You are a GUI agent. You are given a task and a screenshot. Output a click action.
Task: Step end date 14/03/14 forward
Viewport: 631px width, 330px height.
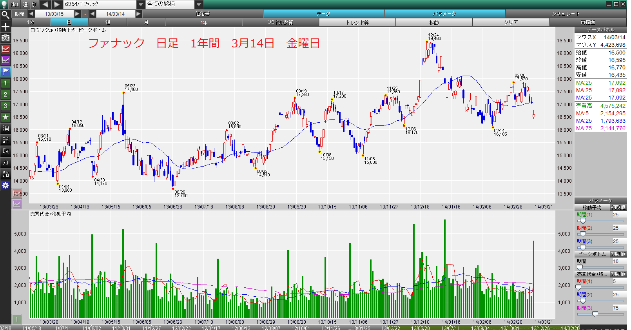point(138,14)
